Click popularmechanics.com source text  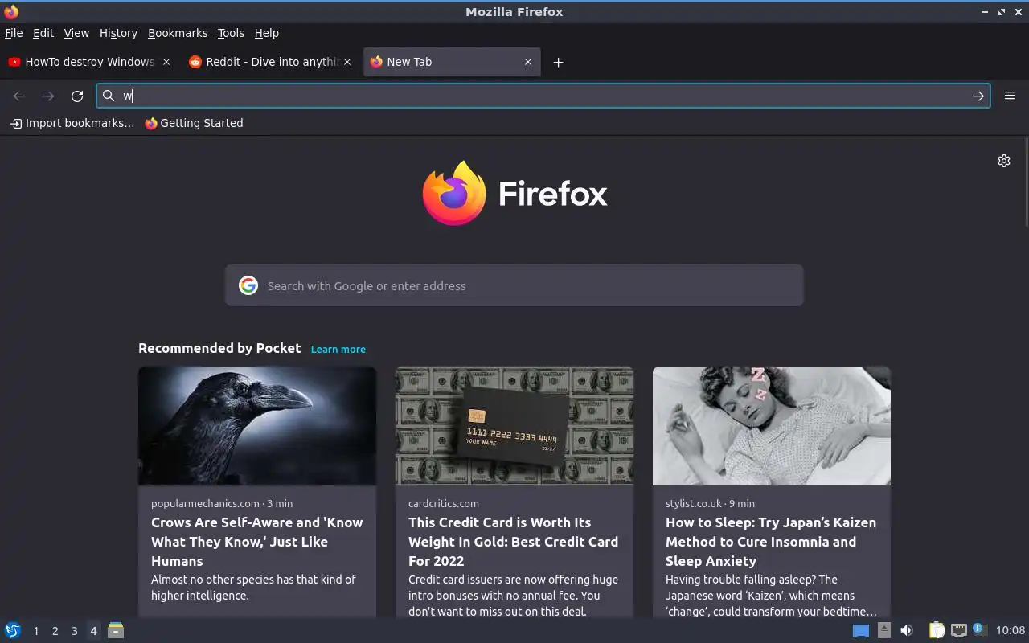coord(205,503)
